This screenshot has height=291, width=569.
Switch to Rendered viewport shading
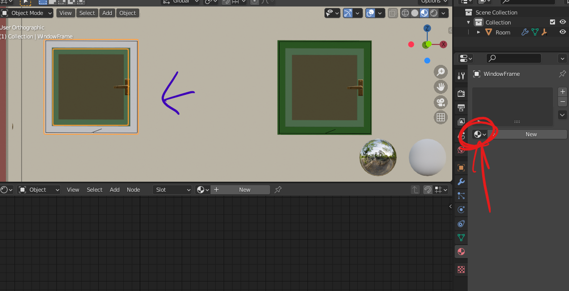(434, 13)
